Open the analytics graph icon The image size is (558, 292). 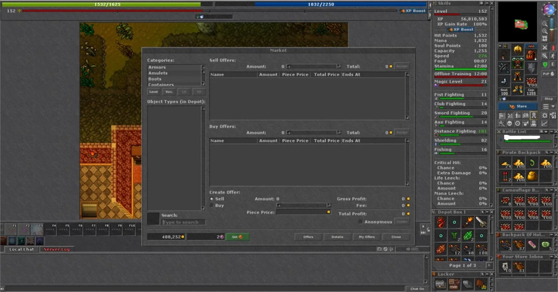tap(544, 123)
